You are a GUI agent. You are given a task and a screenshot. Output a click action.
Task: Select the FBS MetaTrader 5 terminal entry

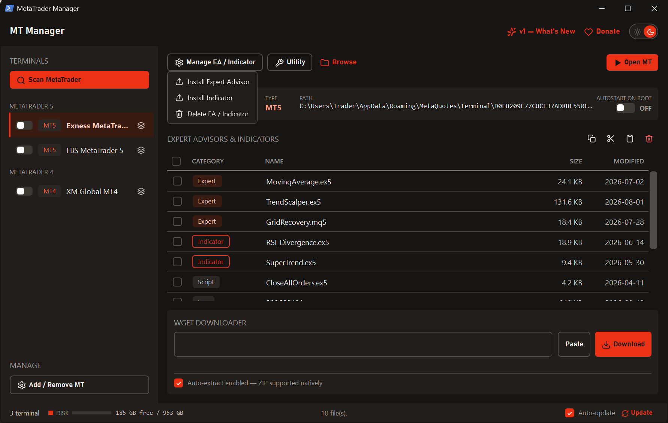coord(81,150)
